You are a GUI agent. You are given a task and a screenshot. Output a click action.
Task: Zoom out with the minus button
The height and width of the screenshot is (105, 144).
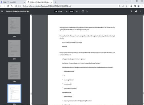[x=67, y=11]
